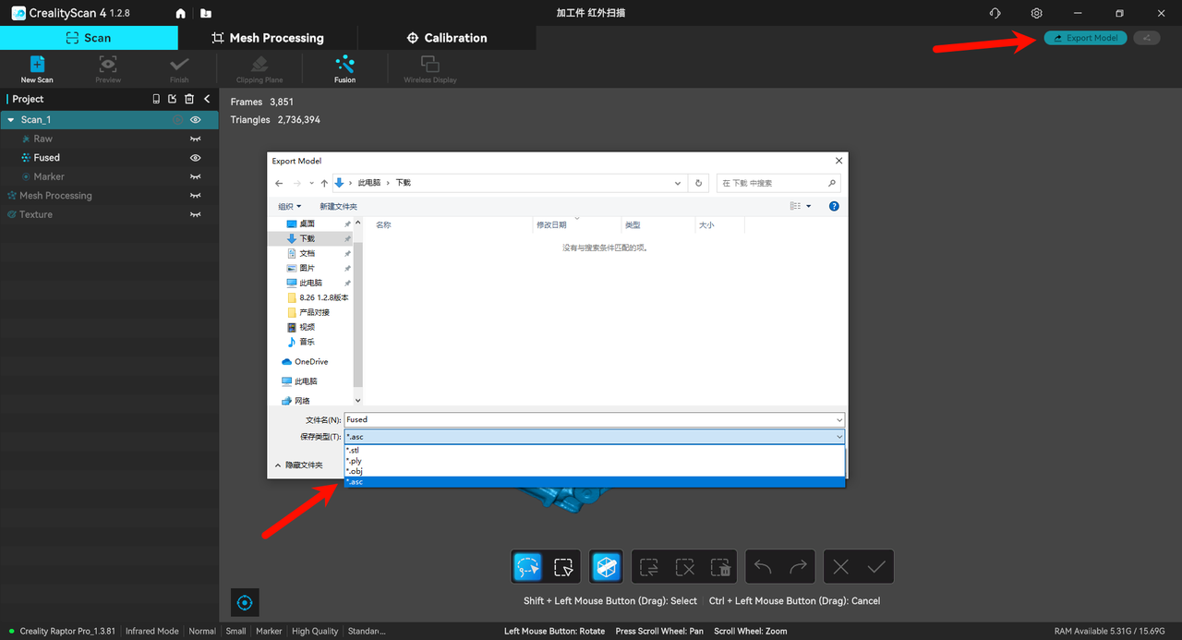
Task: Click the recenter view target icon
Action: point(245,602)
